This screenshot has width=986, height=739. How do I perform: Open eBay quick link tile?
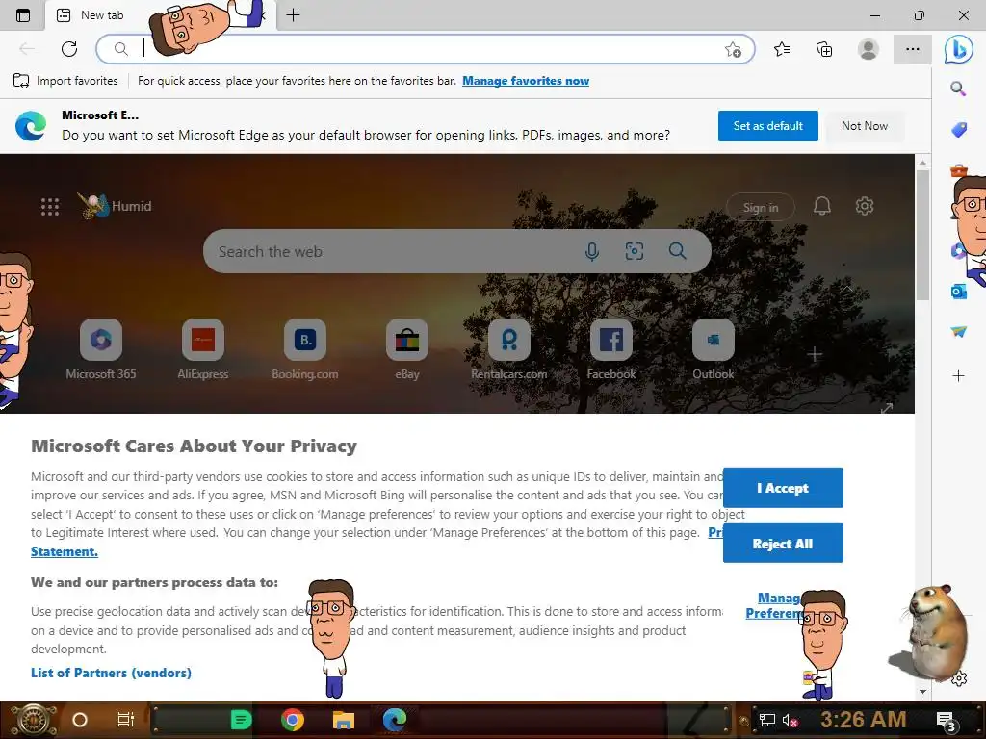click(x=407, y=350)
